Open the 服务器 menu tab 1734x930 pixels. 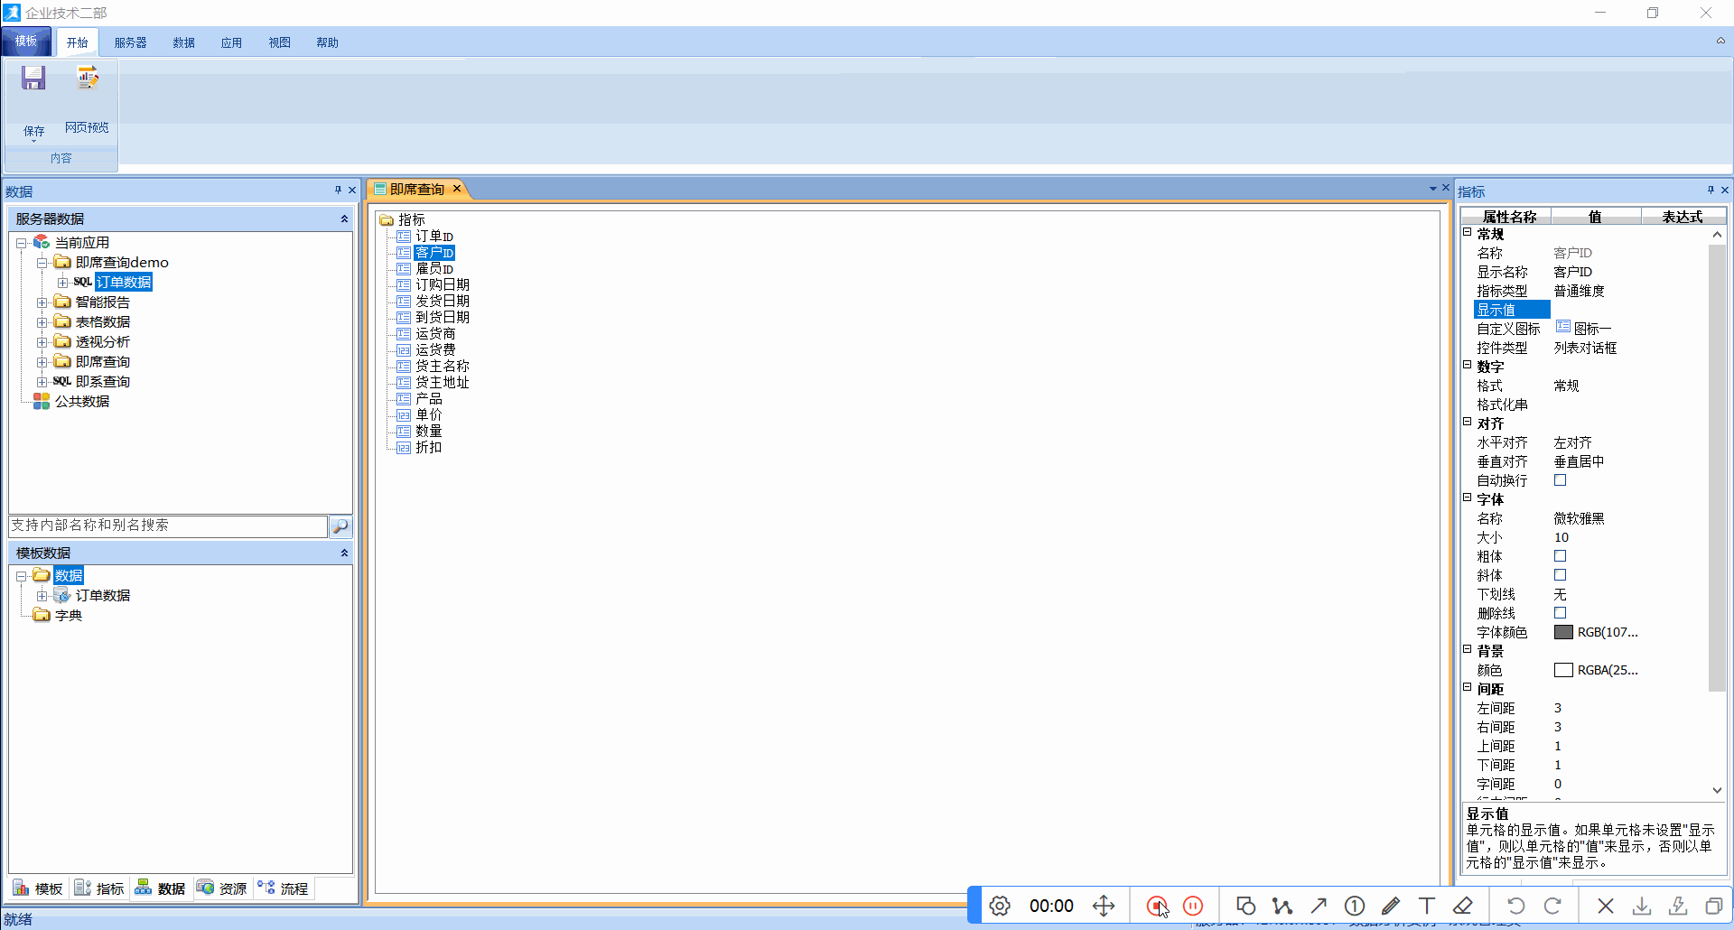[130, 42]
